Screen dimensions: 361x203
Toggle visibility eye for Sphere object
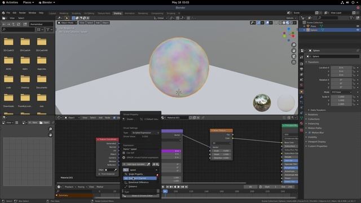(x=358, y=30)
